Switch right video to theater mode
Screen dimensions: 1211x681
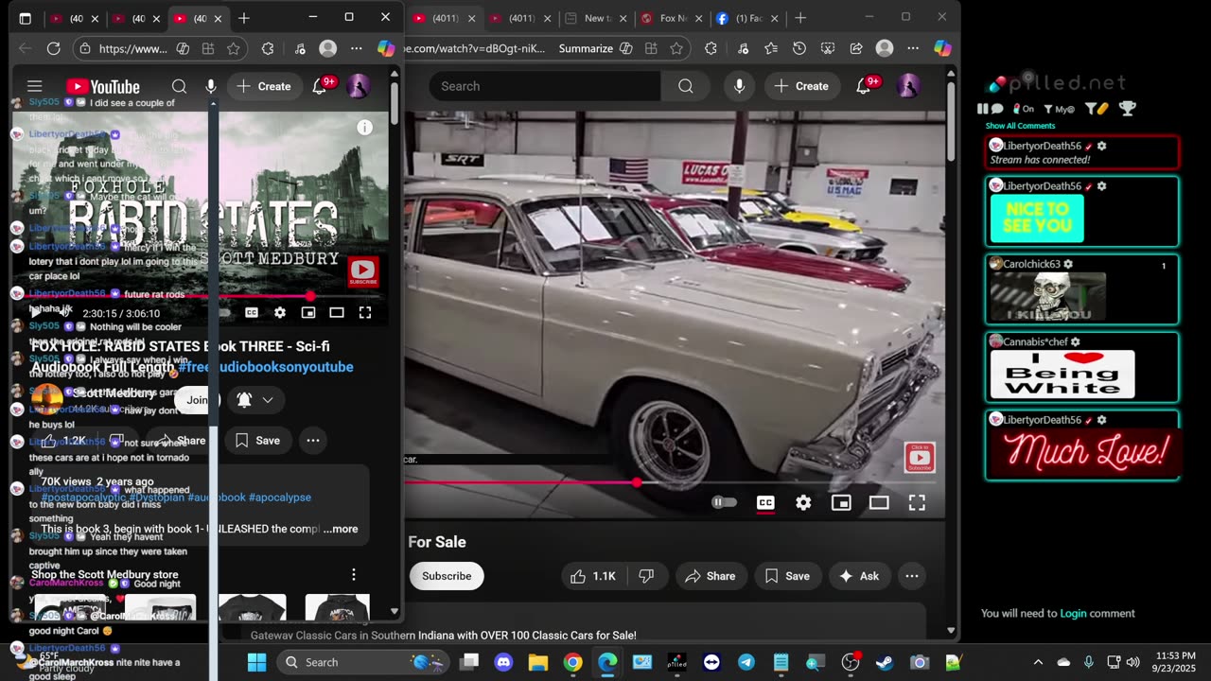pos(879,503)
